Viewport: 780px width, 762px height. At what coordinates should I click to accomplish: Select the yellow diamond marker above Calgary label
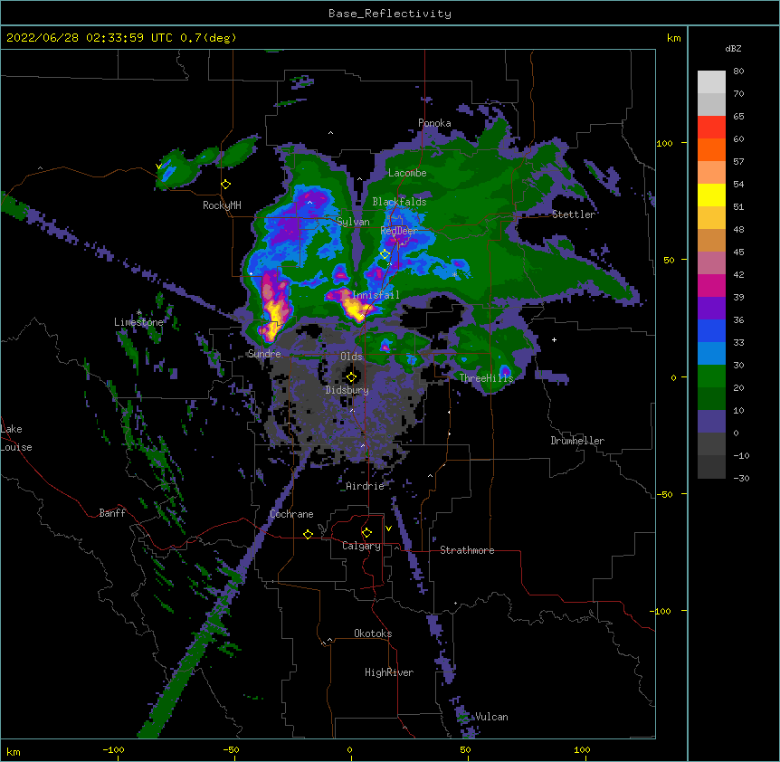(x=366, y=533)
